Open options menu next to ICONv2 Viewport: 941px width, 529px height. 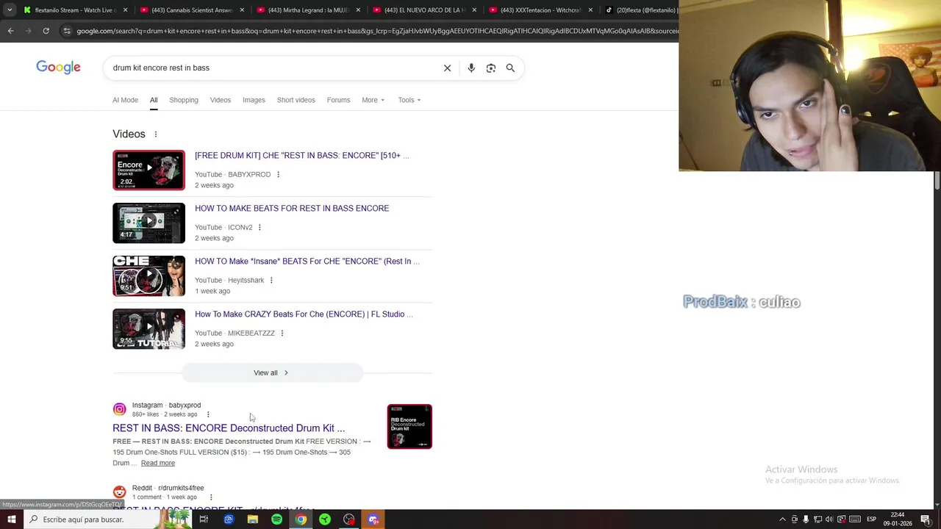[x=260, y=227]
